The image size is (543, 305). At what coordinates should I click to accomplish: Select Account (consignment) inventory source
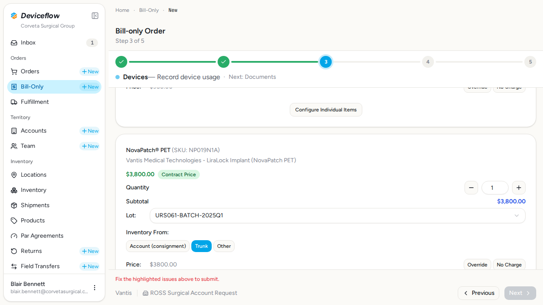158,246
